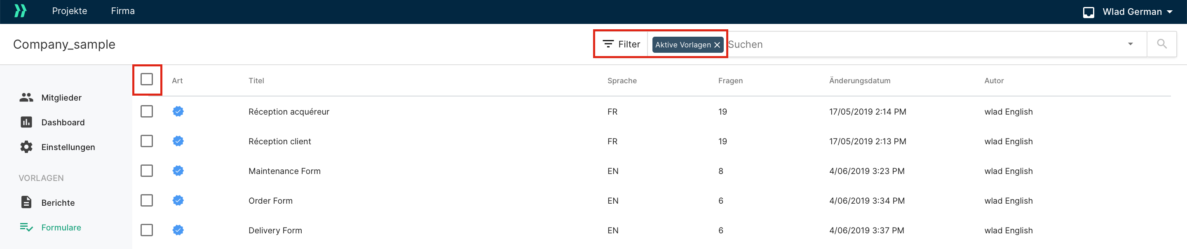The image size is (1187, 249).
Task: Click date 4/06/2019 3:23 PM
Action: click(x=867, y=171)
